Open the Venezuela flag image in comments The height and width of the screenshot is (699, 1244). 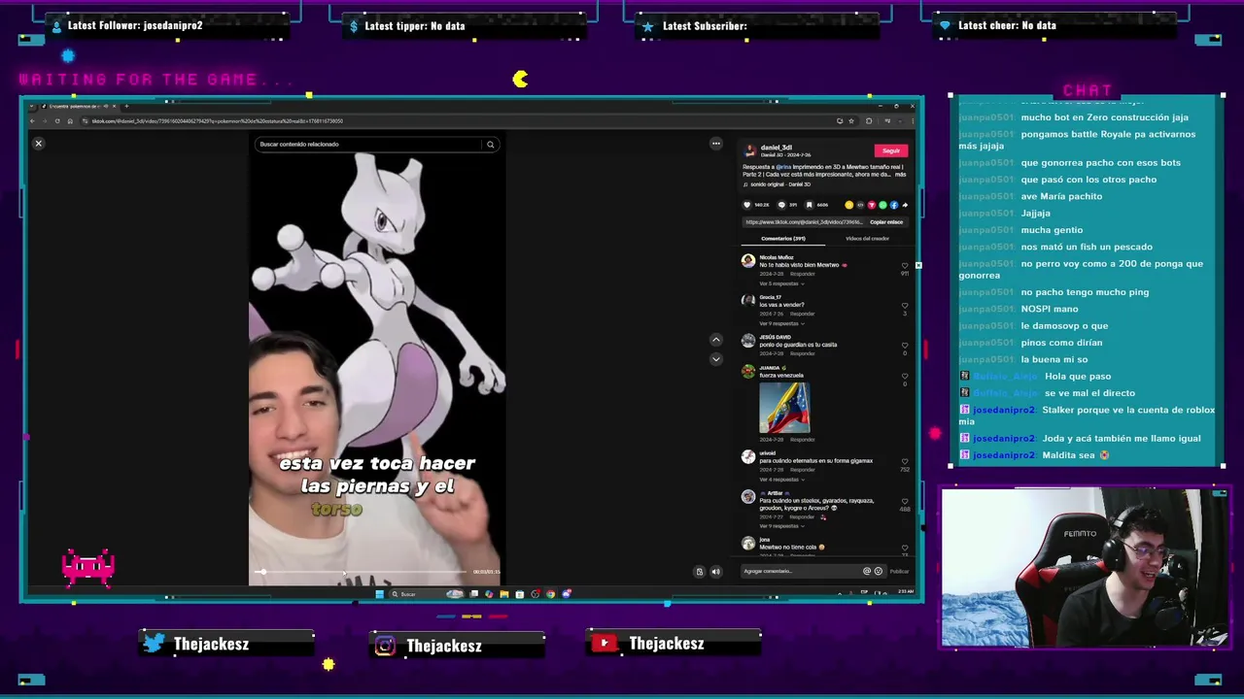pos(784,408)
